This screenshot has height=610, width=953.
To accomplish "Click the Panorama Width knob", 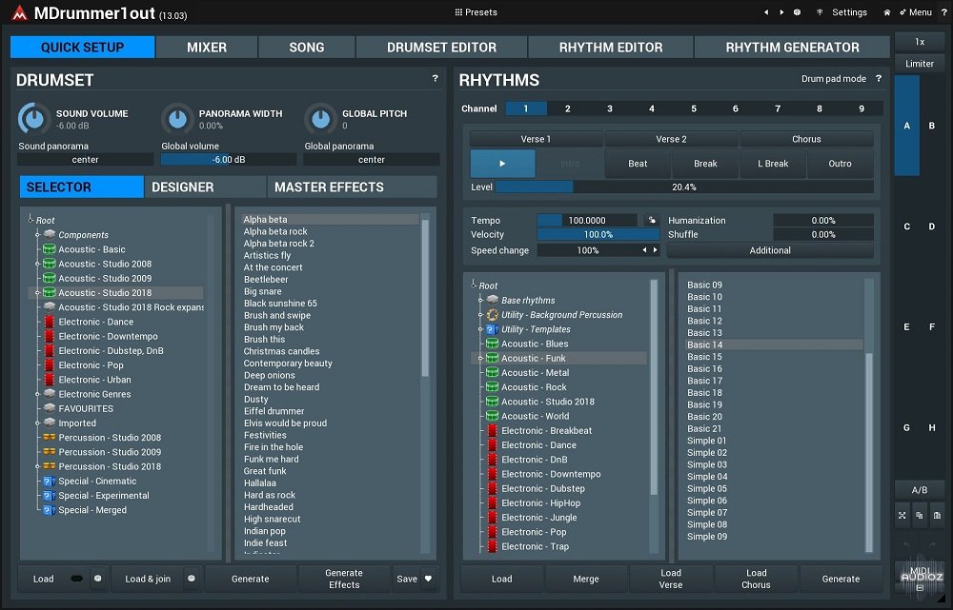I will click(x=177, y=118).
